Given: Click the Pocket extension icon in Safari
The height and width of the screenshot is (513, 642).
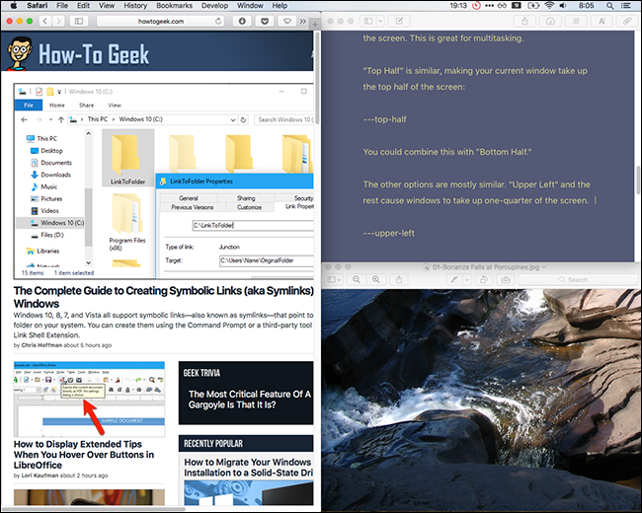Looking at the screenshot, I should pos(265,21).
